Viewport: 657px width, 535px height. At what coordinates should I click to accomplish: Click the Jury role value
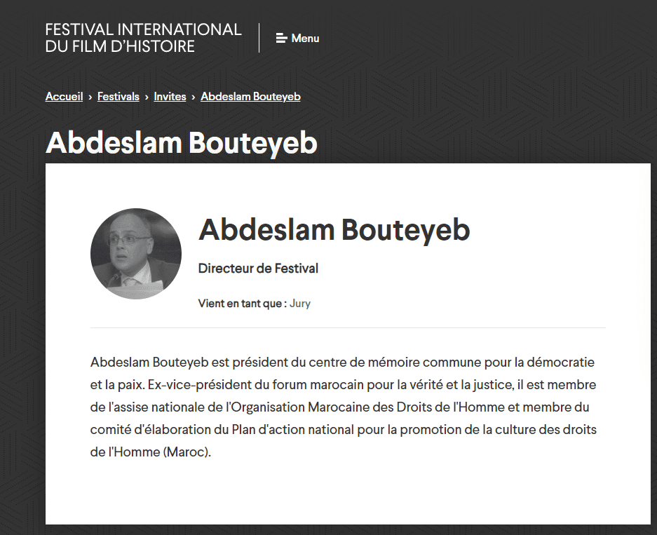300,304
